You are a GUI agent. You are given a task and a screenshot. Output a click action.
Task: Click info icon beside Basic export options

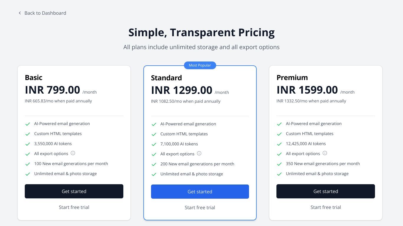(x=73, y=153)
